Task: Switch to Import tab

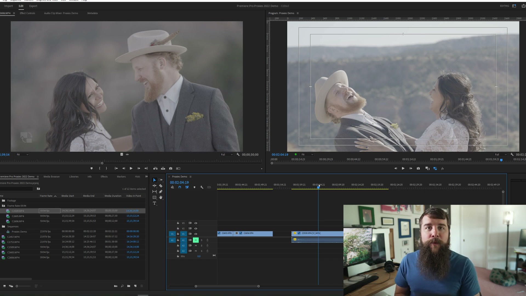Action: 8,6
